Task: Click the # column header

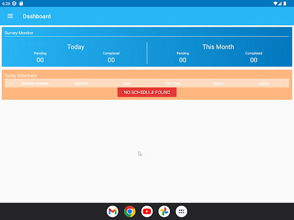Action: pyautogui.click(x=11, y=84)
